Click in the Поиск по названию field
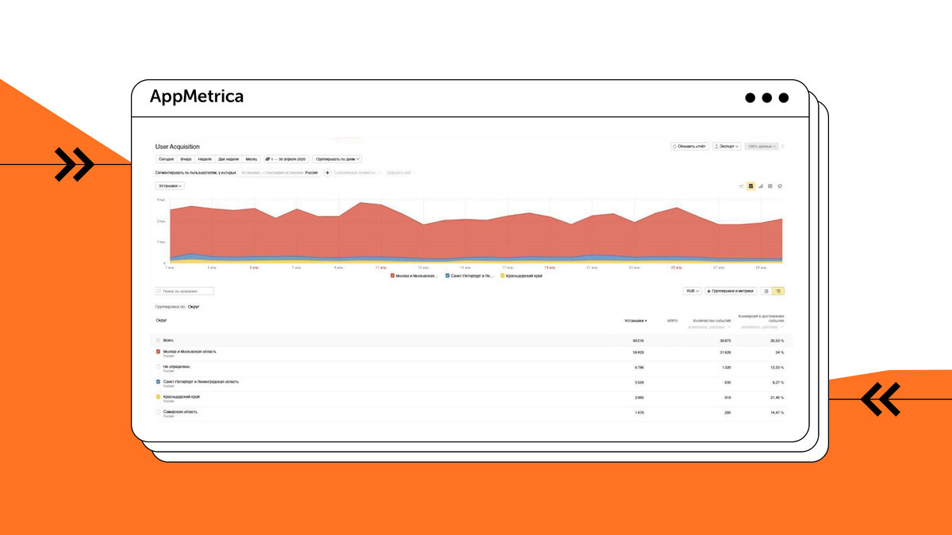The width and height of the screenshot is (952, 535). pos(185,292)
